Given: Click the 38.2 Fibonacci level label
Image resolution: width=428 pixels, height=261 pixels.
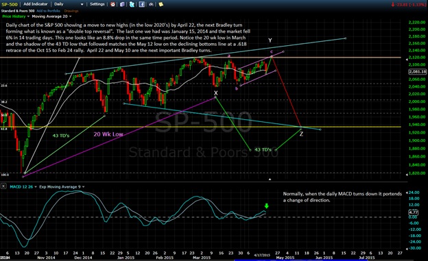Looking at the screenshot, I should pos(4,101).
